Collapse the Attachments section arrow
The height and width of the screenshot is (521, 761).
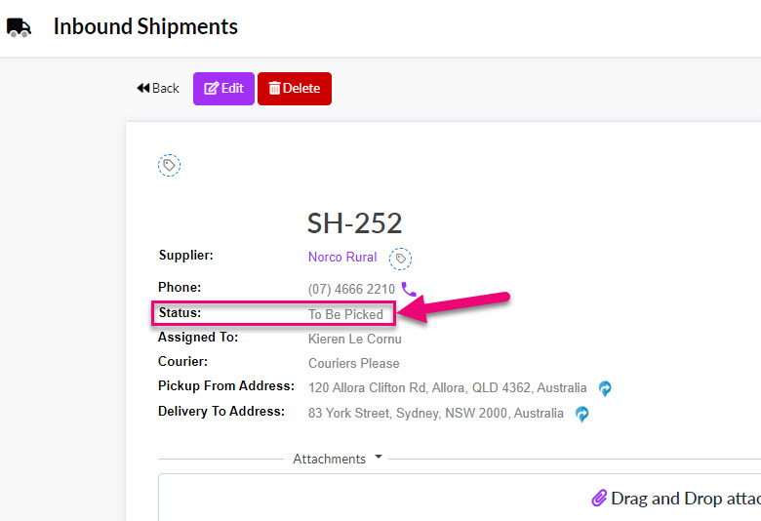tap(379, 457)
